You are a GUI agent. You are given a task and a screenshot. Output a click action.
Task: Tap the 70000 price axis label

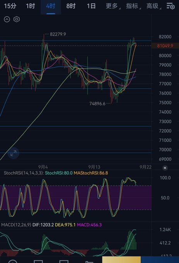click(165, 150)
